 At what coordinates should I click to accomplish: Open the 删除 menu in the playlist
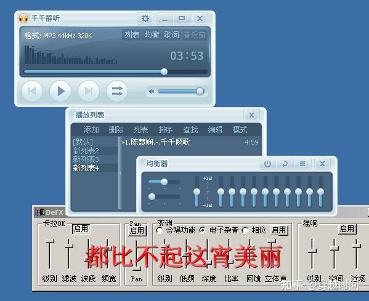[116, 129]
